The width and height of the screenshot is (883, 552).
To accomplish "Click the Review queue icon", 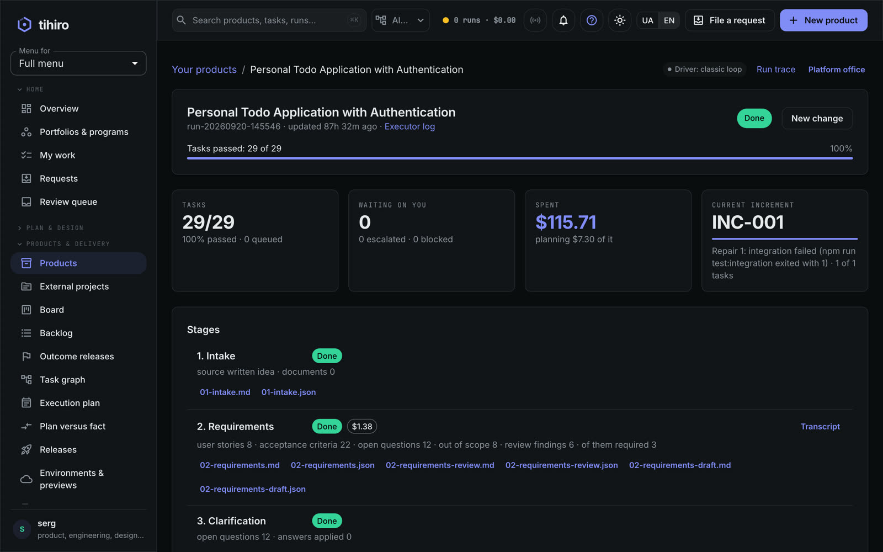I will (x=26, y=202).
